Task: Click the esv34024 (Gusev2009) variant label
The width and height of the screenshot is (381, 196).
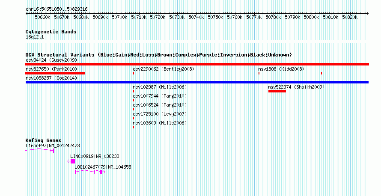Action: 51,60
